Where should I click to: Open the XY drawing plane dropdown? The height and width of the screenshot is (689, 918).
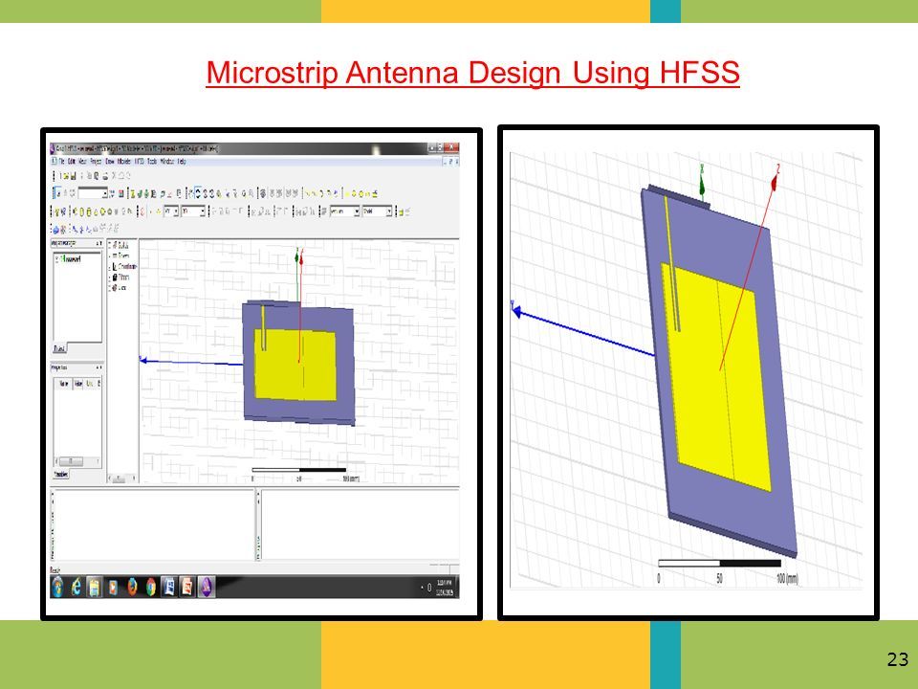(x=171, y=211)
